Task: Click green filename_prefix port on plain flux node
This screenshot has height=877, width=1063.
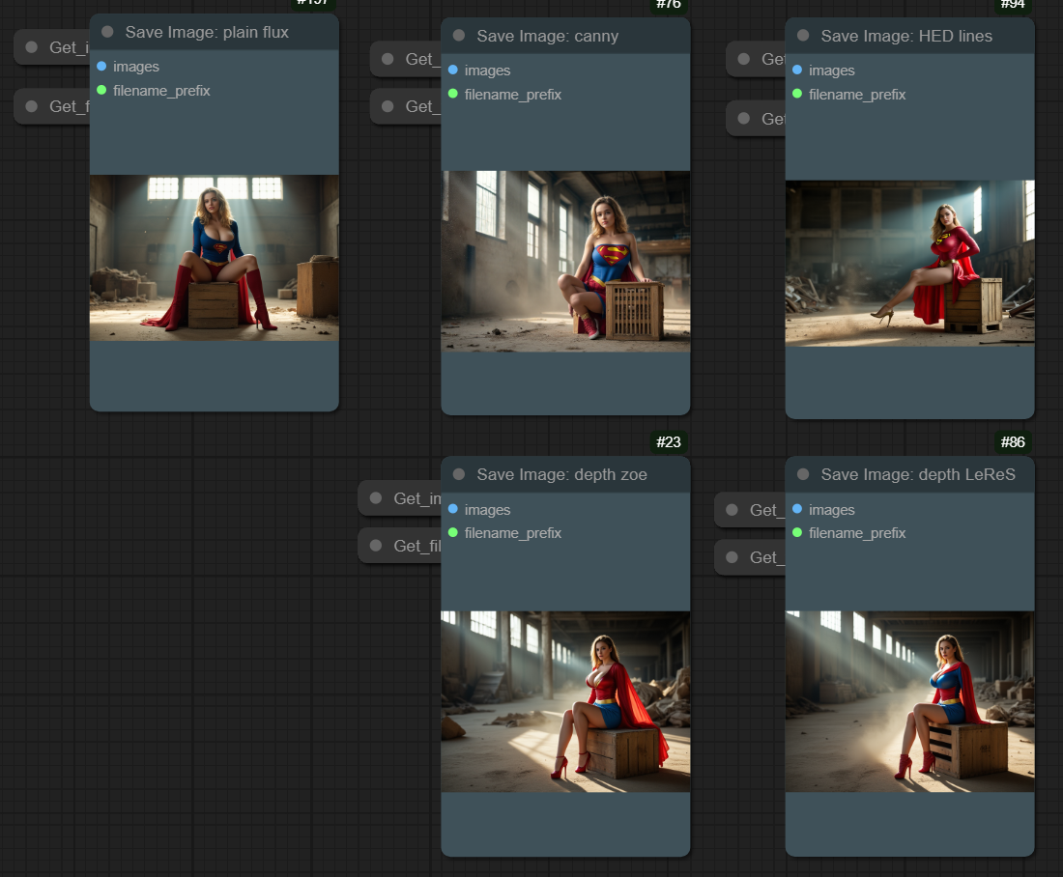Action: click(101, 91)
